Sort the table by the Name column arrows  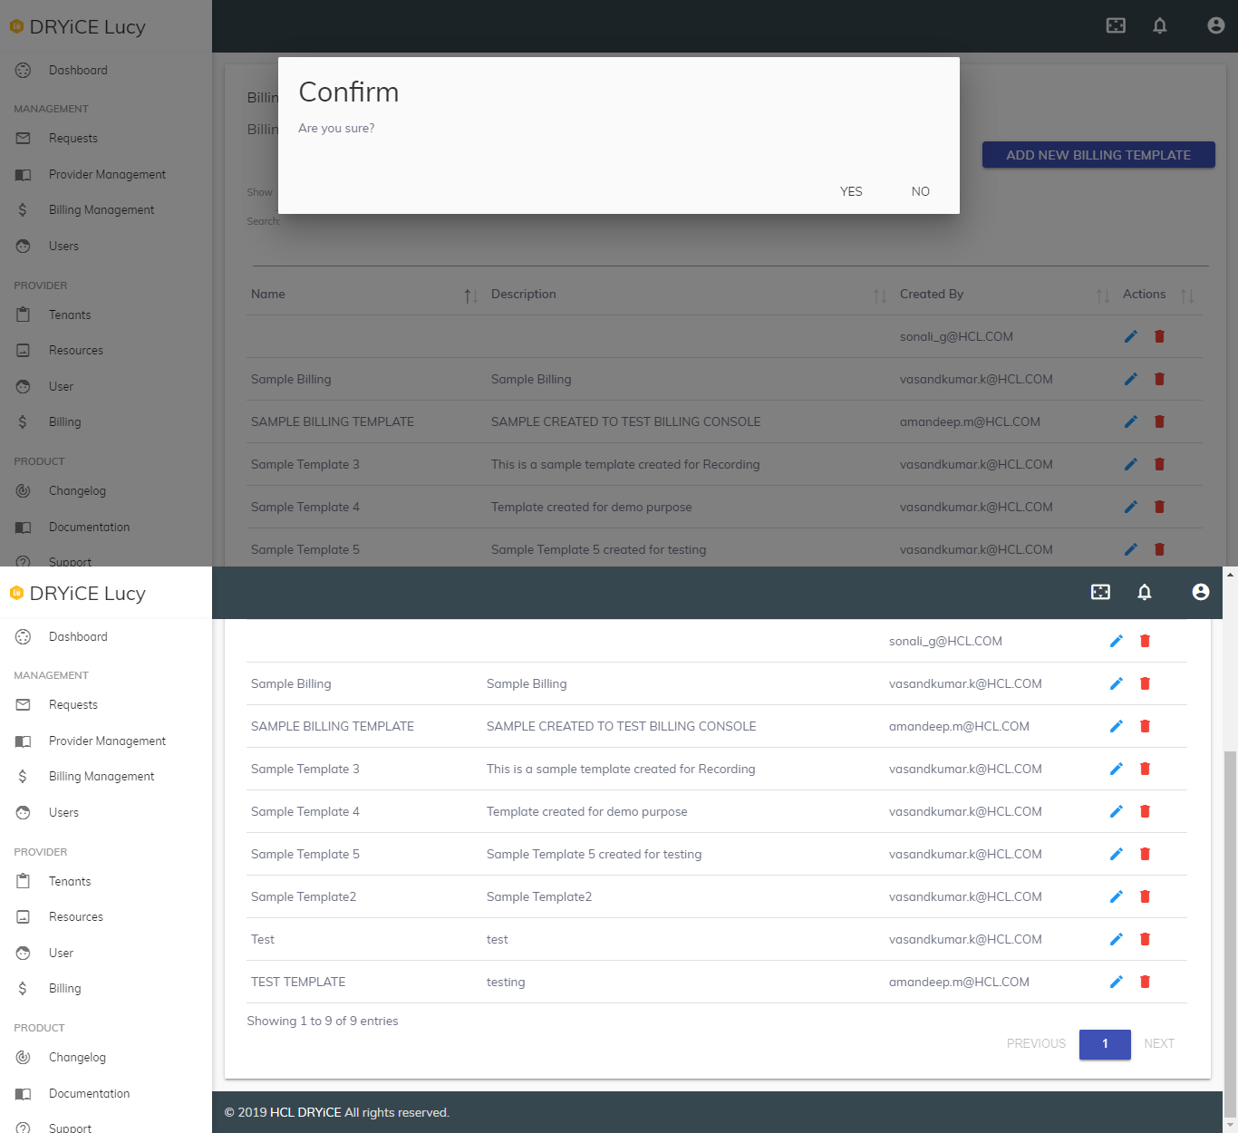point(470,295)
